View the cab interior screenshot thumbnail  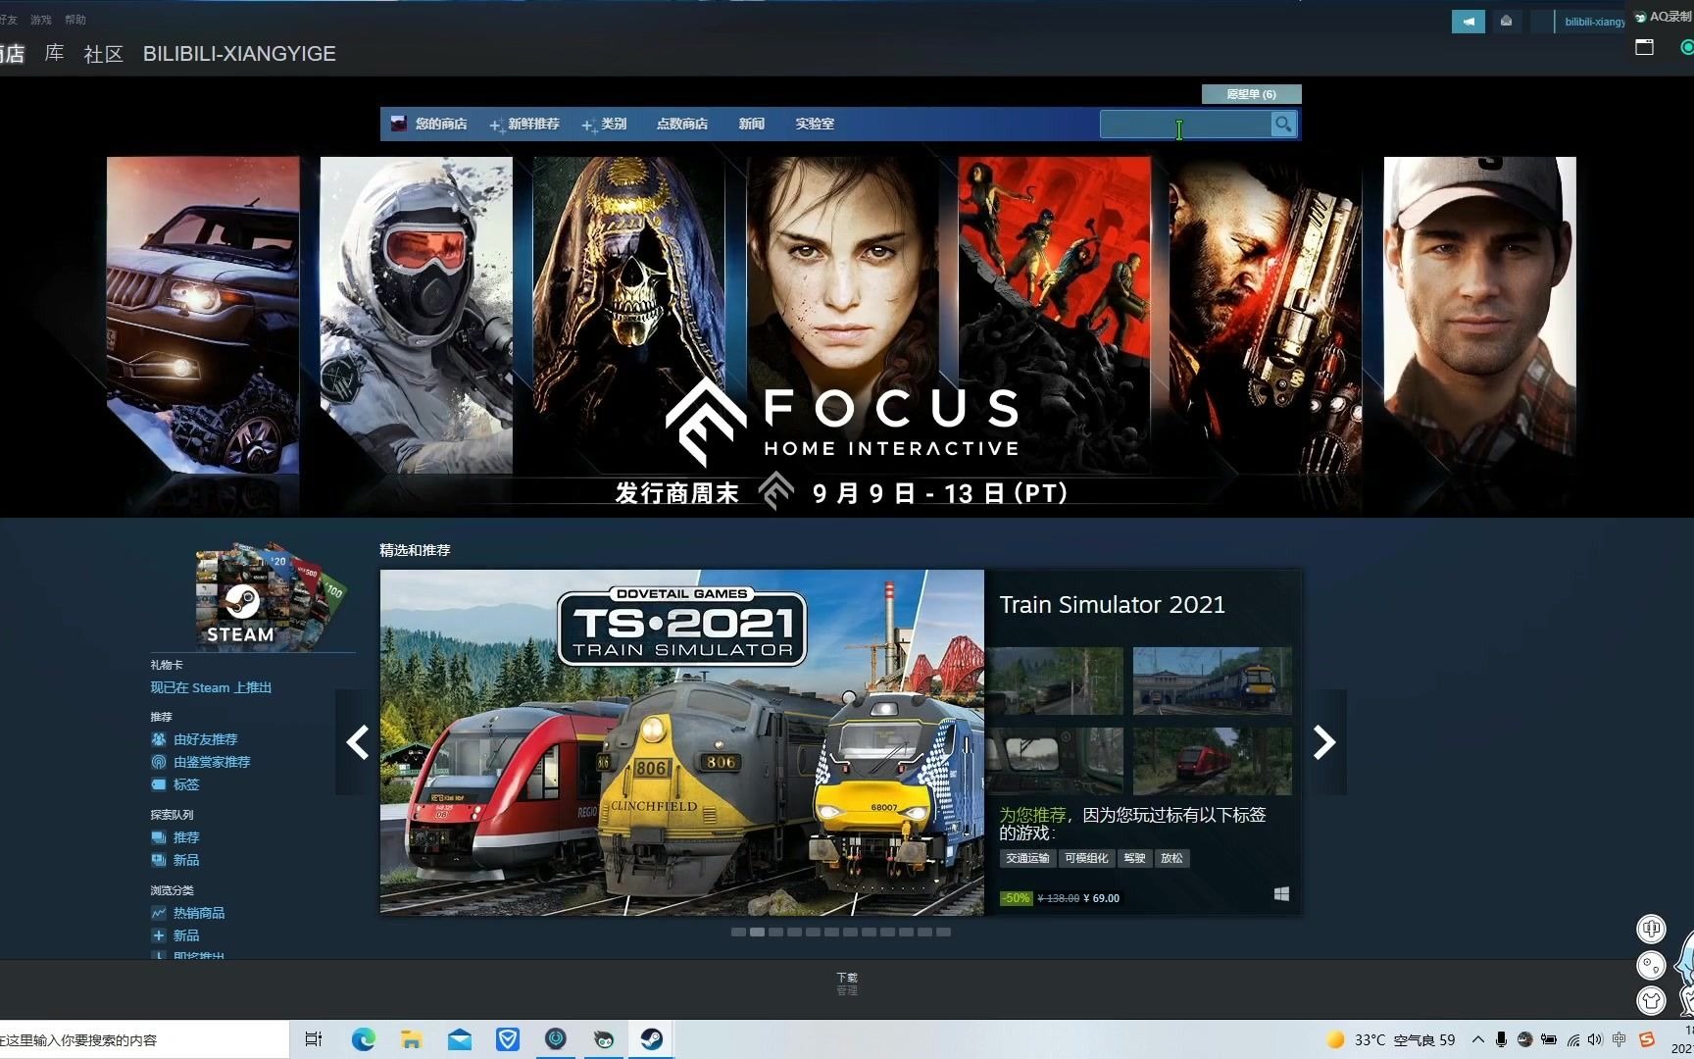pos(1055,761)
